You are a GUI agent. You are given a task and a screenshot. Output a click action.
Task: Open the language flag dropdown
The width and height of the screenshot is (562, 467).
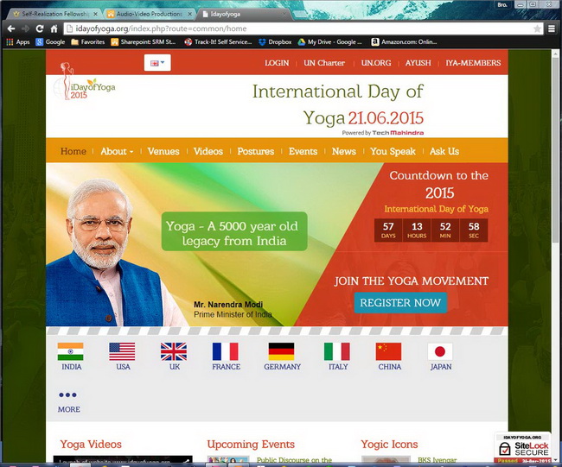(x=157, y=63)
